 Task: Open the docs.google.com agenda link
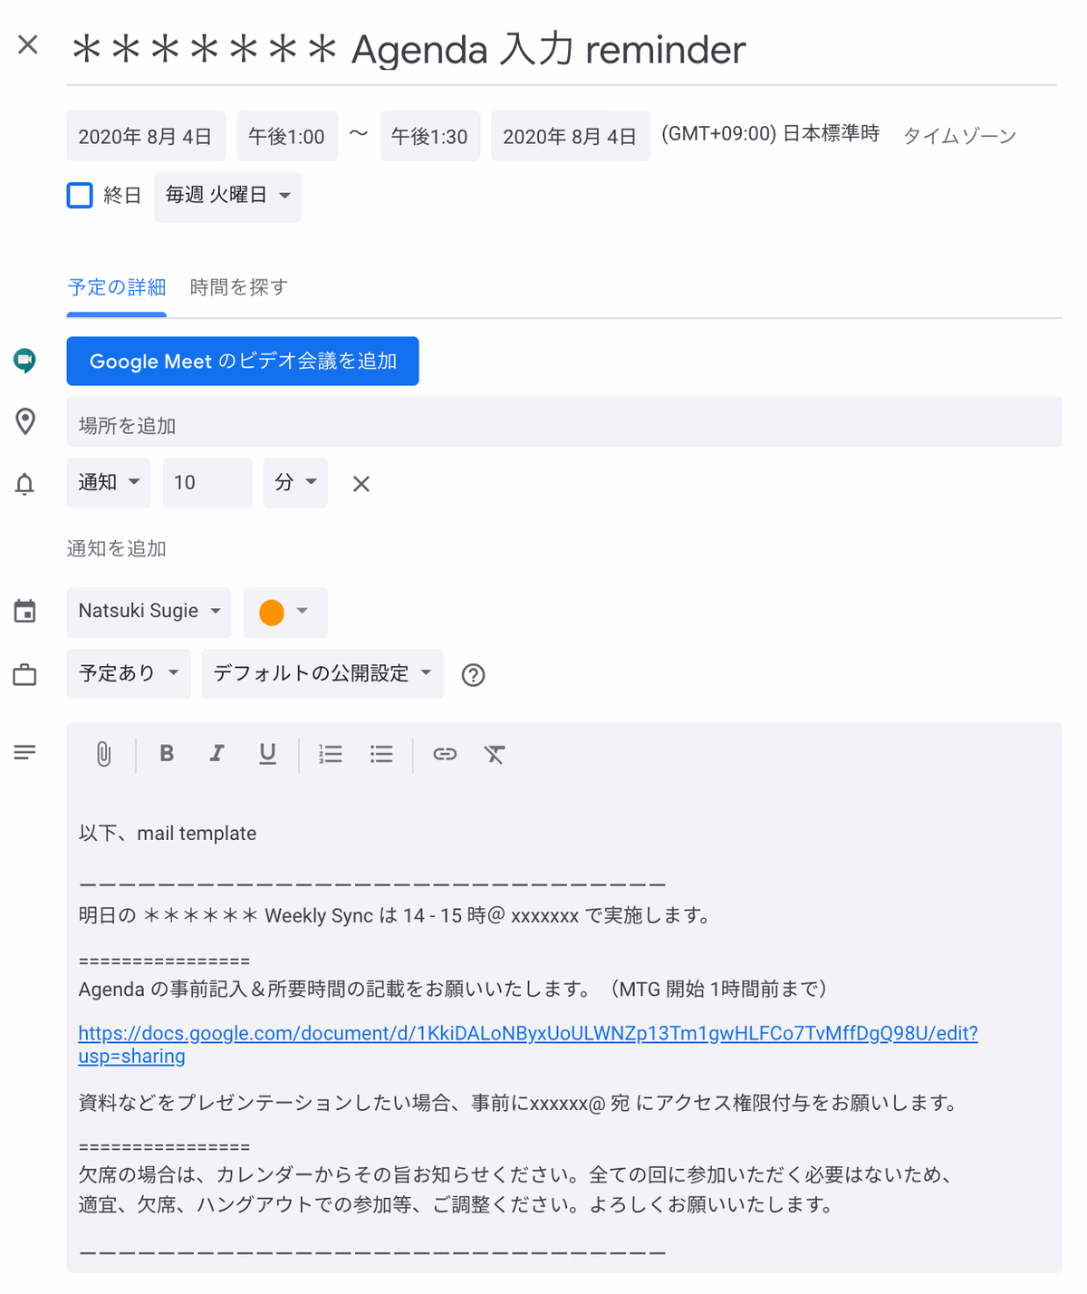coord(528,1044)
